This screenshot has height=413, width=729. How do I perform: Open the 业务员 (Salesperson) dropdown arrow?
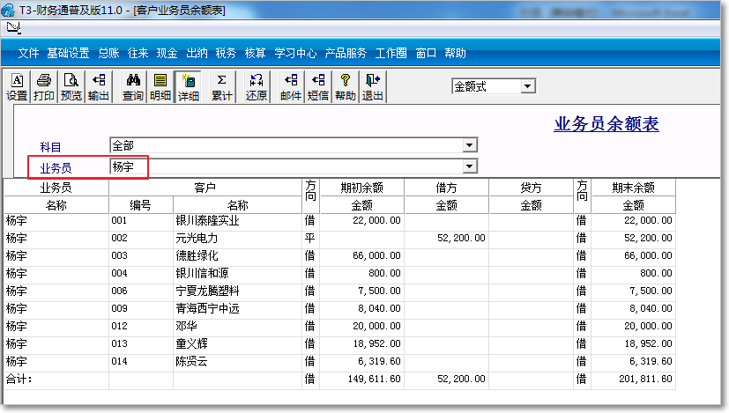pyautogui.click(x=470, y=166)
